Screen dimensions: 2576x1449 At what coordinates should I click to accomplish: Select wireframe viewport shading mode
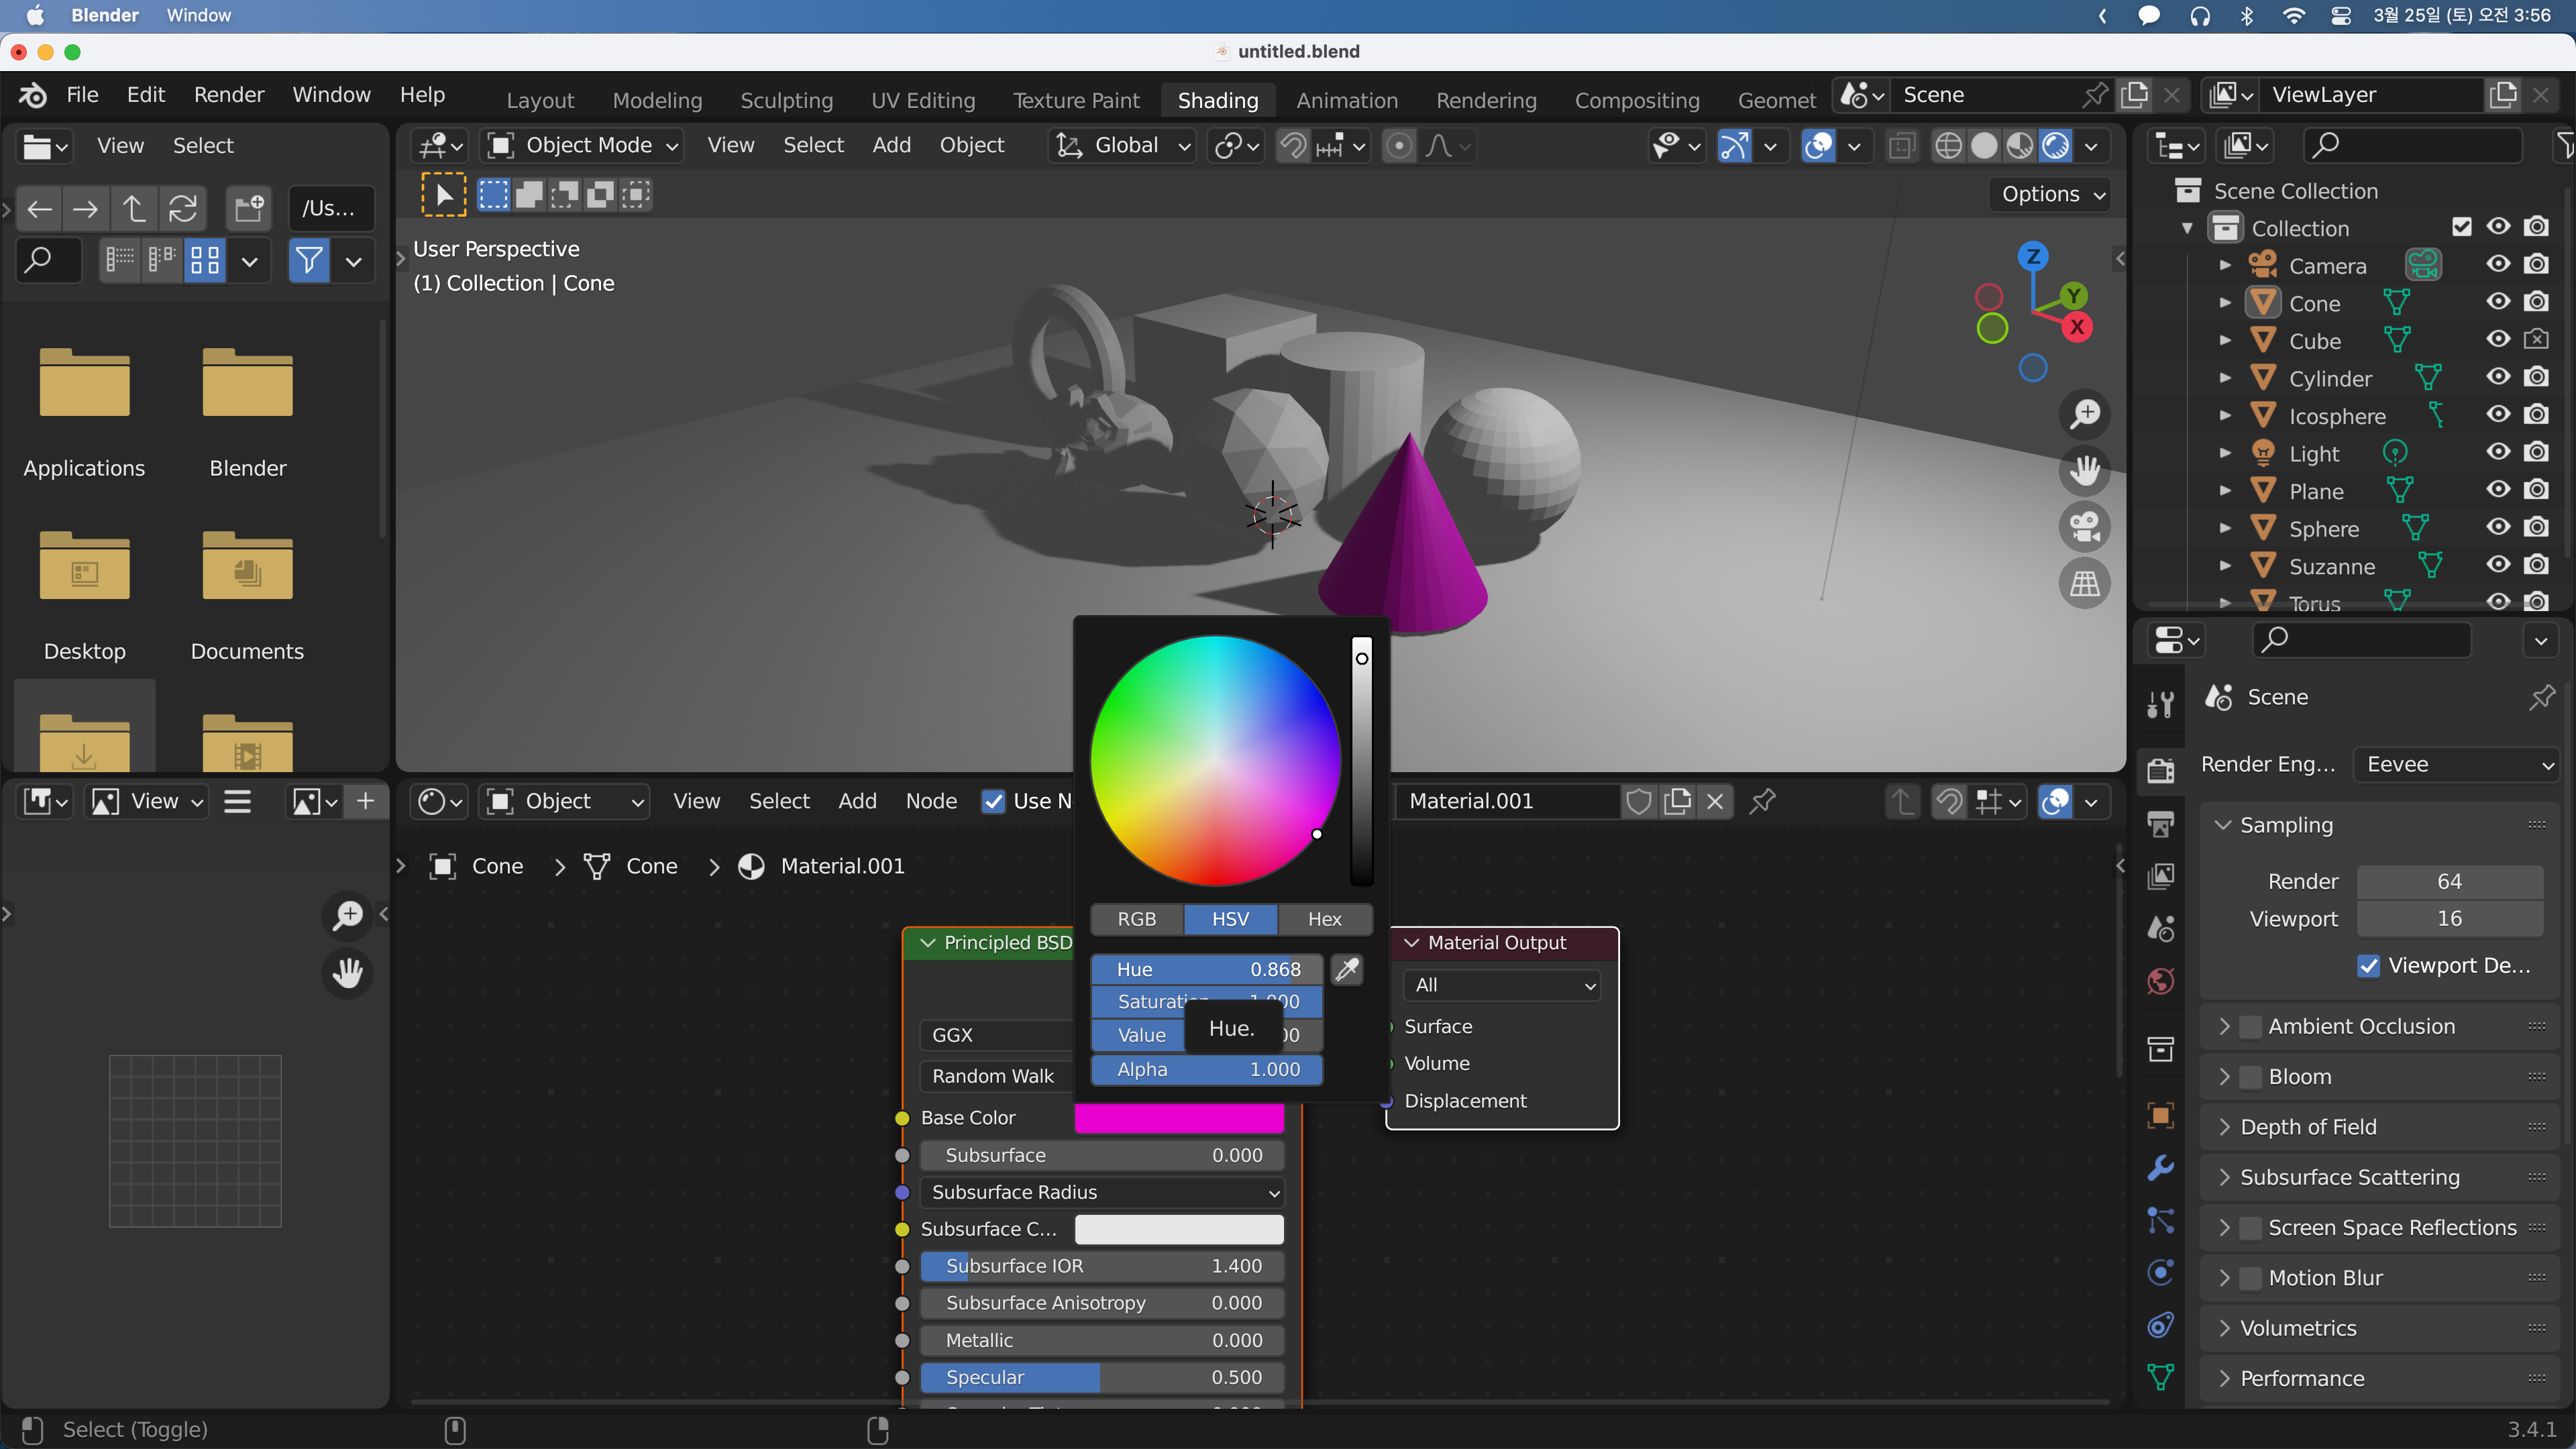pyautogui.click(x=1948, y=146)
